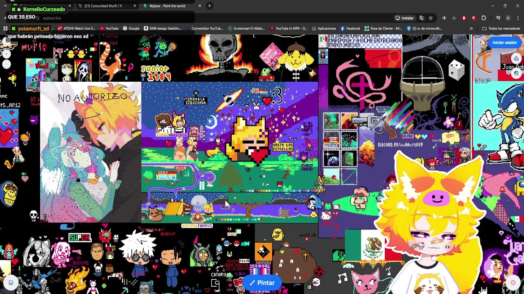Open Chrome three-dot menu
This screenshot has height=294, width=524.
(518, 18)
